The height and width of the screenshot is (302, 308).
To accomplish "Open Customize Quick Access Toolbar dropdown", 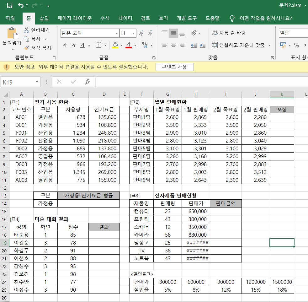I will 48,6.
